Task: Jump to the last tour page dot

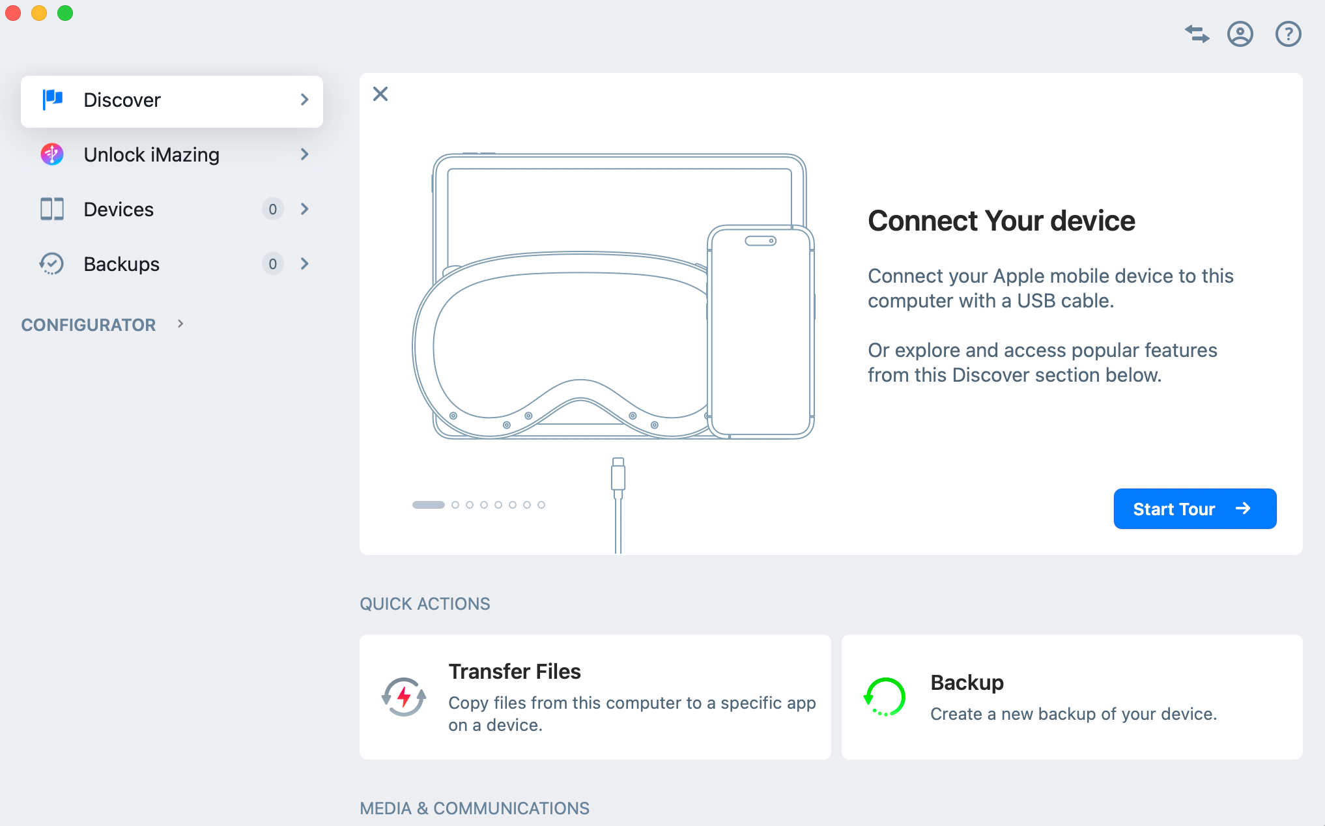Action: pyautogui.click(x=541, y=505)
